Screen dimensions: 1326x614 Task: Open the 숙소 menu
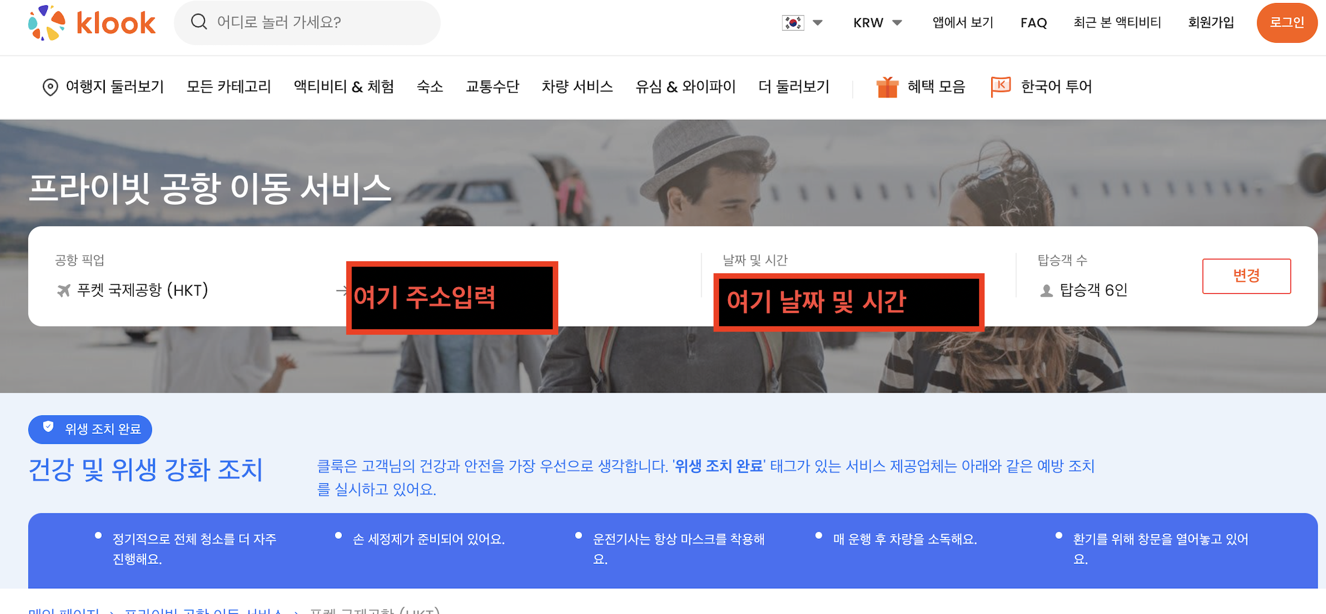(x=430, y=87)
